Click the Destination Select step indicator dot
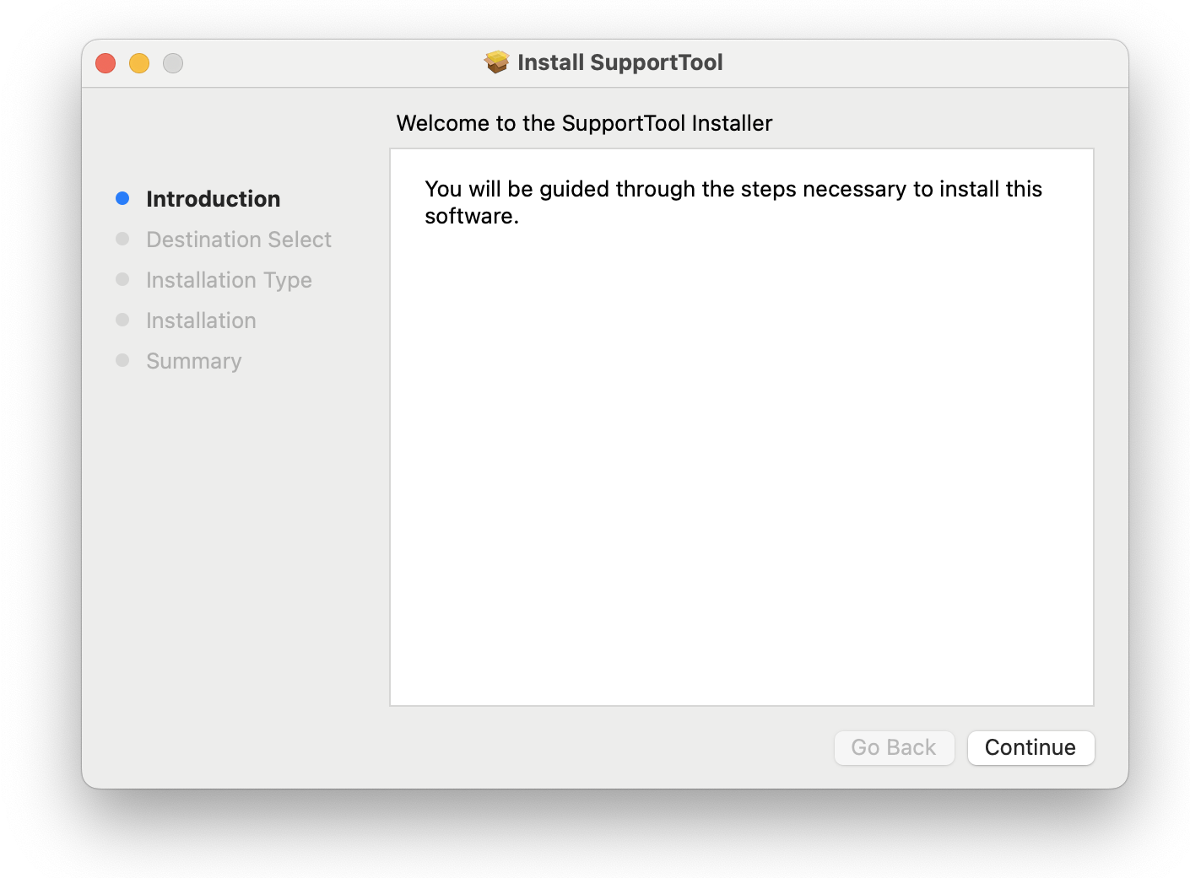Screen dimensions: 1190x878 point(123,239)
